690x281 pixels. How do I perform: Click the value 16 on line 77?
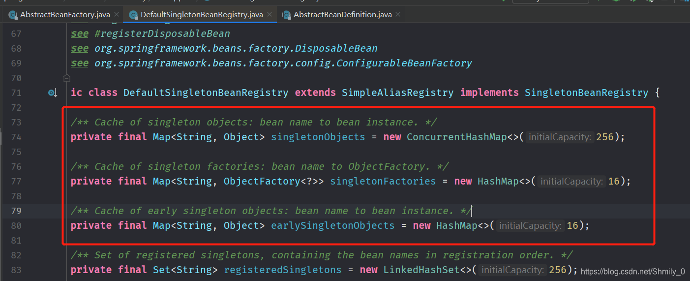click(x=614, y=181)
